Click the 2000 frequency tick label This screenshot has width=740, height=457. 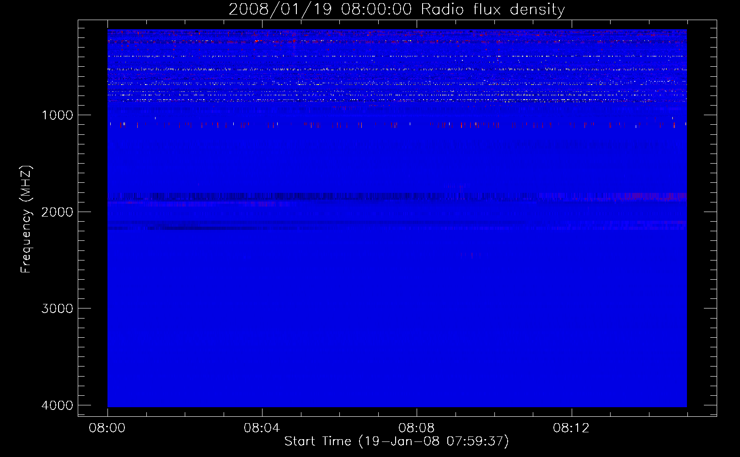coord(57,212)
